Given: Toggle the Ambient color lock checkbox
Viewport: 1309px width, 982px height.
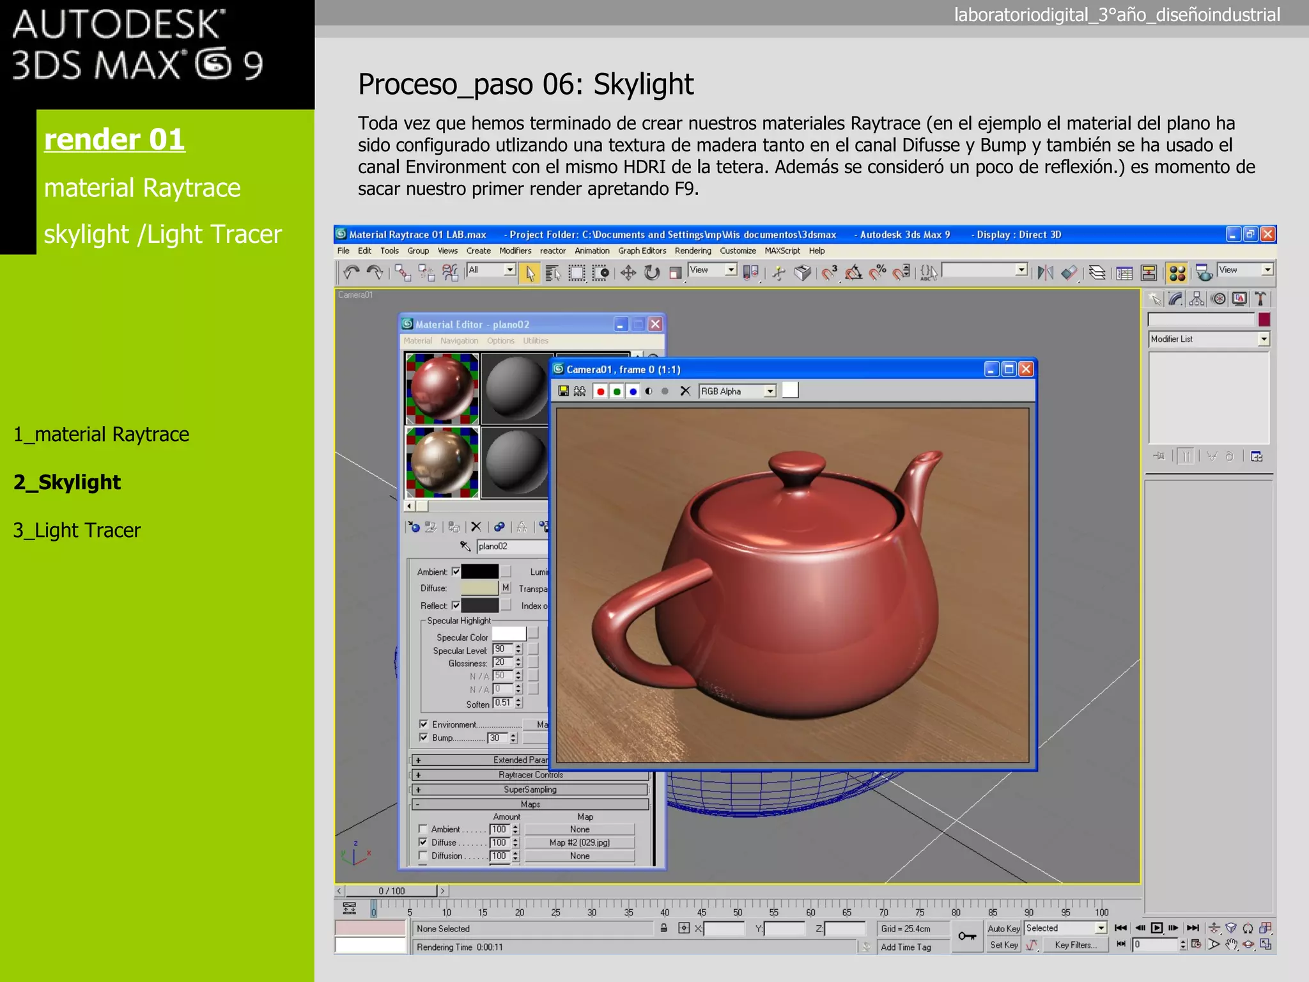Looking at the screenshot, I should click(x=456, y=572).
